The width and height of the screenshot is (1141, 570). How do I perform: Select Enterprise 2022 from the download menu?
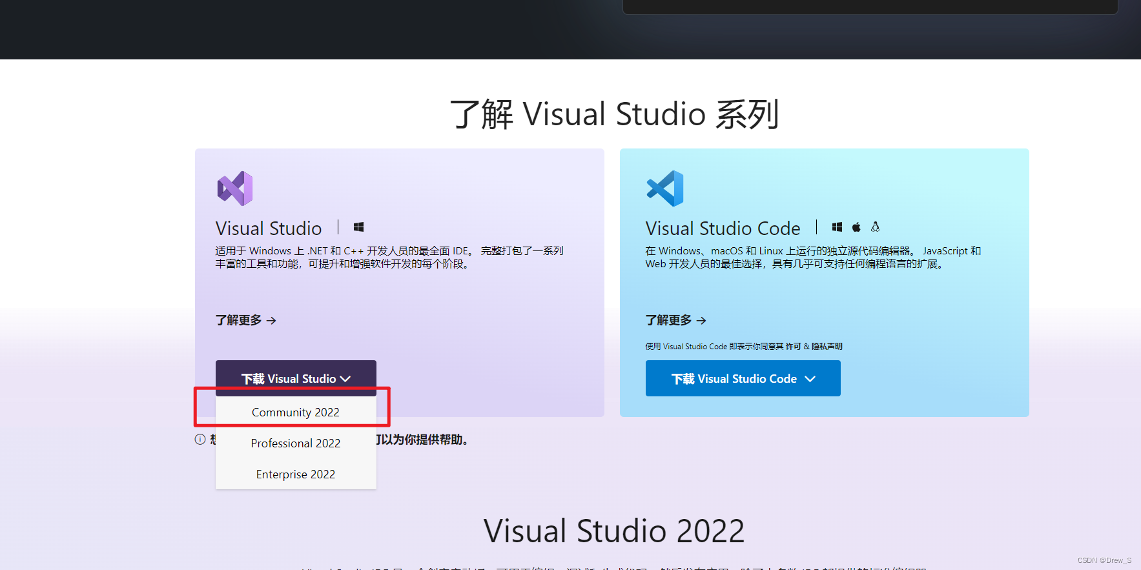[x=296, y=474]
